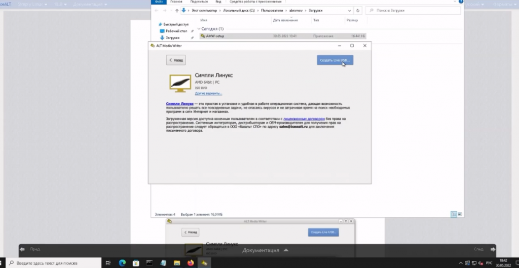Screen dimensions: 519x268
Task: Select Рабочий стол in Explorer sidebar
Action: [176, 31]
